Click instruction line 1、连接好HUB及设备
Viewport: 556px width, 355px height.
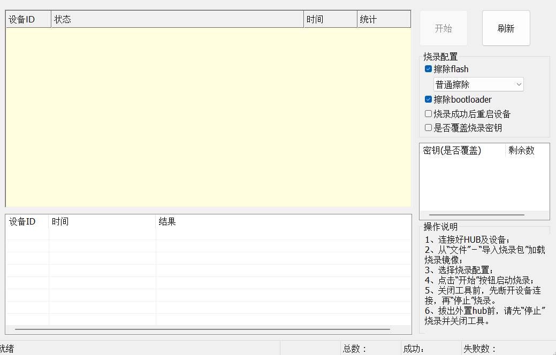pyautogui.click(x=467, y=240)
